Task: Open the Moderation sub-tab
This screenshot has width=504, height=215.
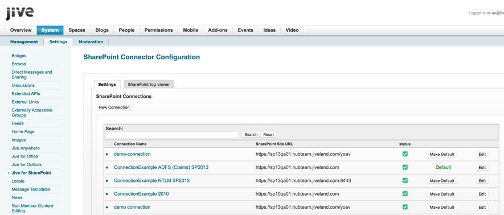Action: (91, 42)
